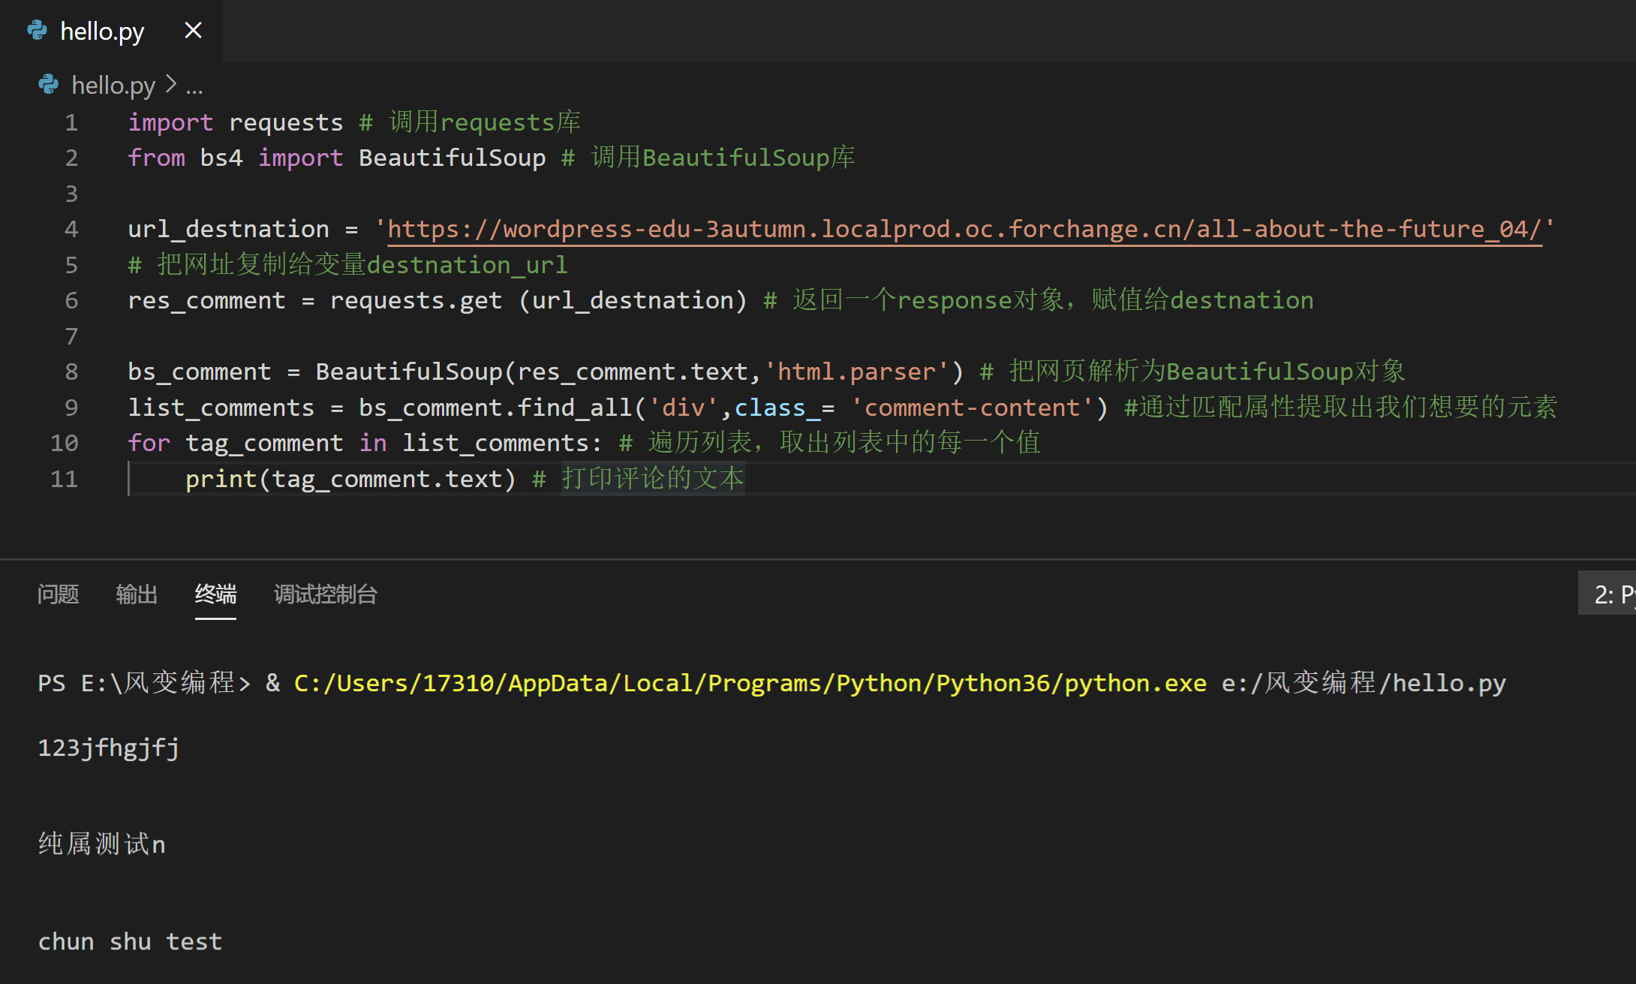Screen dimensions: 1636x984
Task: Click 'PS E:\风变编程>' terminal prompt
Action: [x=144, y=683]
